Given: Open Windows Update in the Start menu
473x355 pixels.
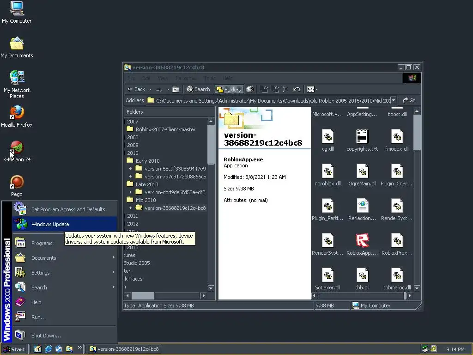Looking at the screenshot, I should 65,224.
